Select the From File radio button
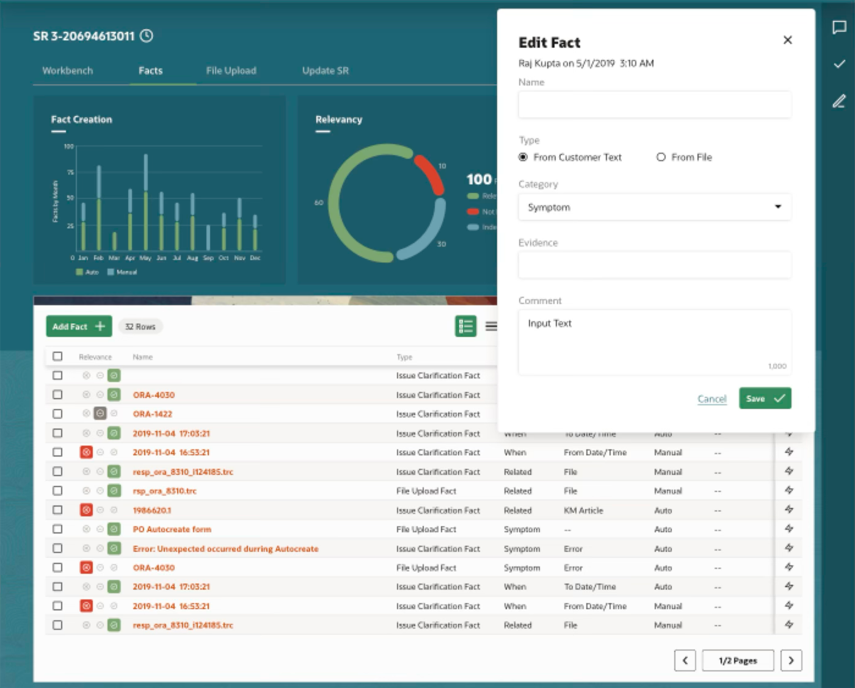Screen dimensions: 855x688 pyautogui.click(x=661, y=157)
